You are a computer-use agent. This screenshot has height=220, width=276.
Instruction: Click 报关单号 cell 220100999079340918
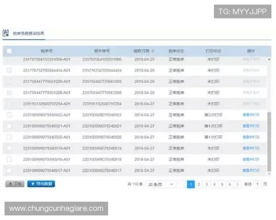click(102, 159)
